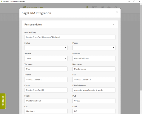Click the snapADDY logo in header
142x114 pixels.
pyautogui.click(x=33, y=7)
